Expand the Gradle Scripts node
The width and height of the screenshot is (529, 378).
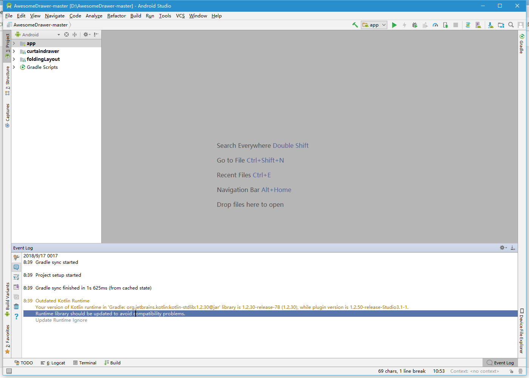(x=14, y=67)
